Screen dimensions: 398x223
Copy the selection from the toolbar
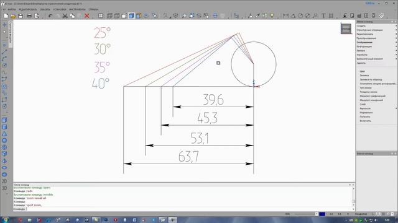click(72, 16)
